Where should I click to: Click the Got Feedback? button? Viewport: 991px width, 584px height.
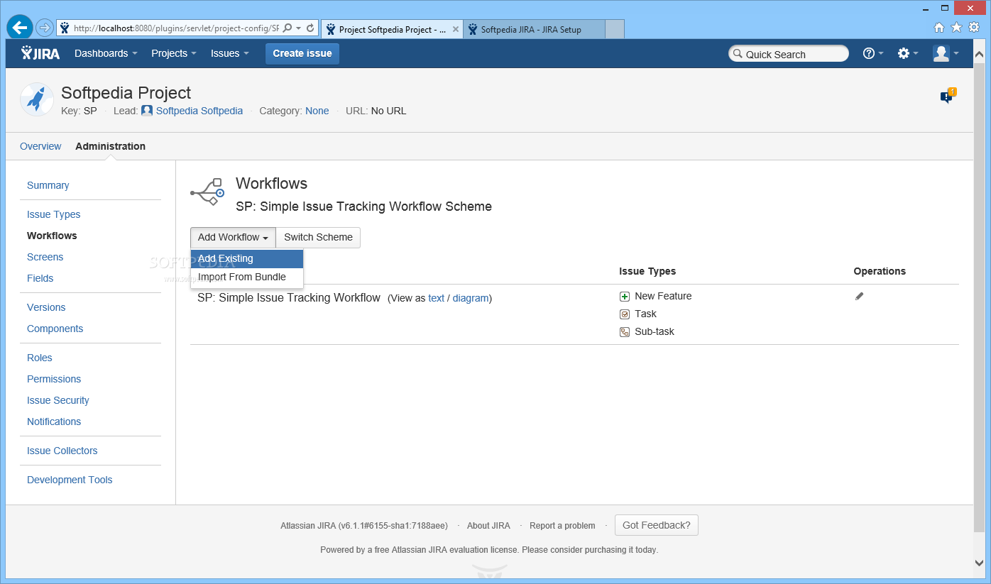(x=657, y=525)
